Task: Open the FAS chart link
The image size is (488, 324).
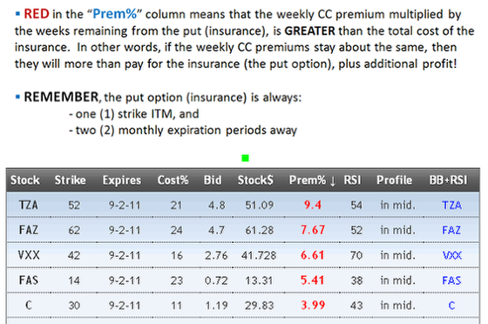Action: coord(451,280)
